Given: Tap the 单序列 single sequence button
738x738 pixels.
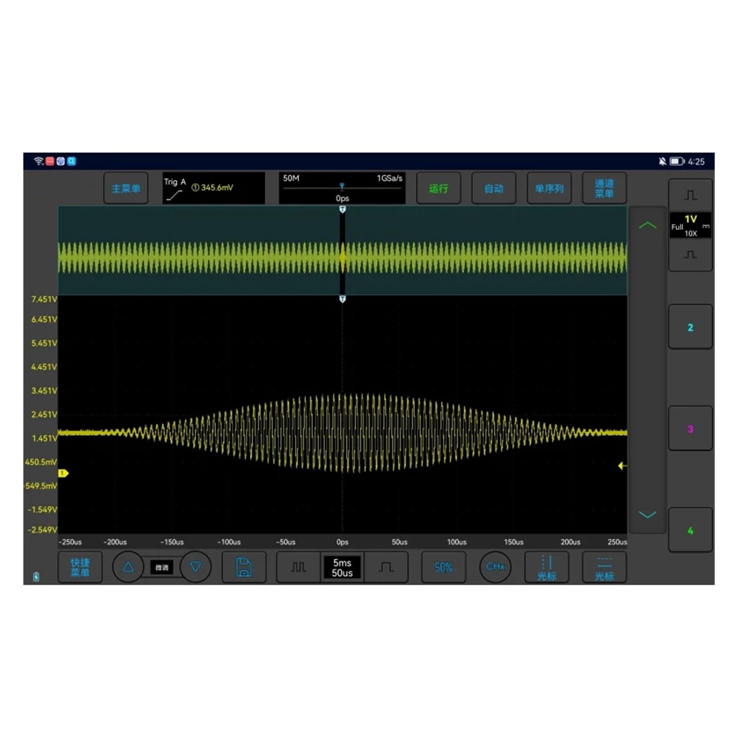Looking at the screenshot, I should 549,188.
